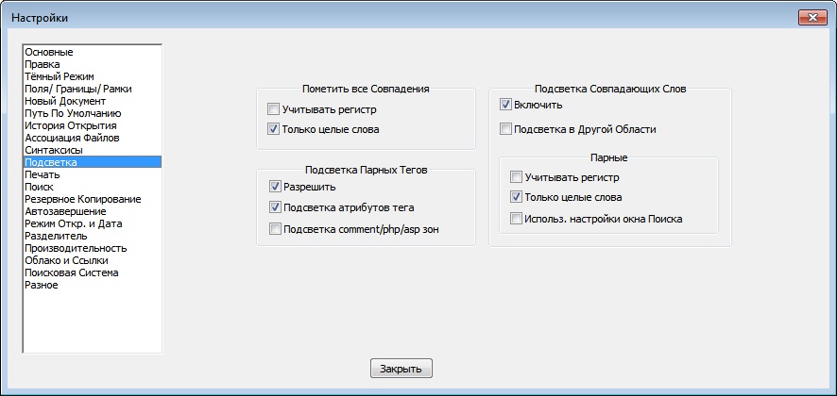Image resolution: width=837 pixels, height=396 pixels.
Task: Check Использ. настройки окна Поиска
Action: (x=516, y=219)
